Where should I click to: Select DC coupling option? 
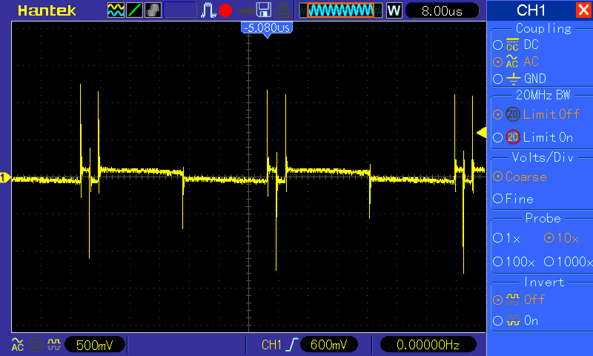[516, 44]
